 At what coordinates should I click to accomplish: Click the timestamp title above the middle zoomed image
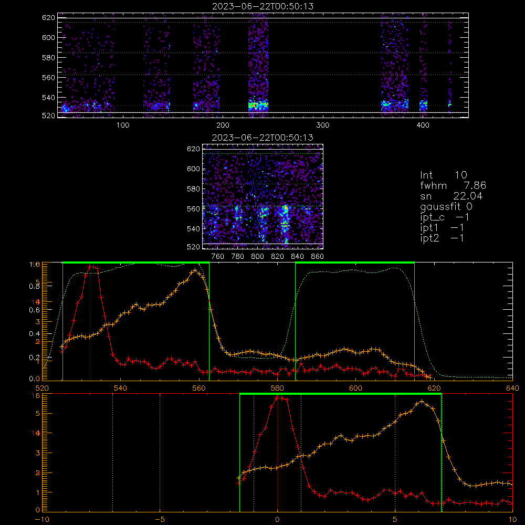263,138
